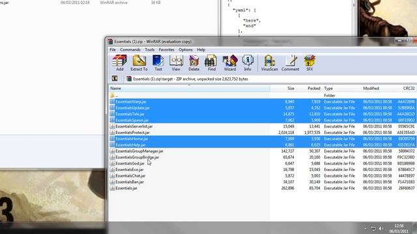Select the EssentialsWarp.jar file
Viewport: 417px width, 234px height.
[x=263, y=101]
